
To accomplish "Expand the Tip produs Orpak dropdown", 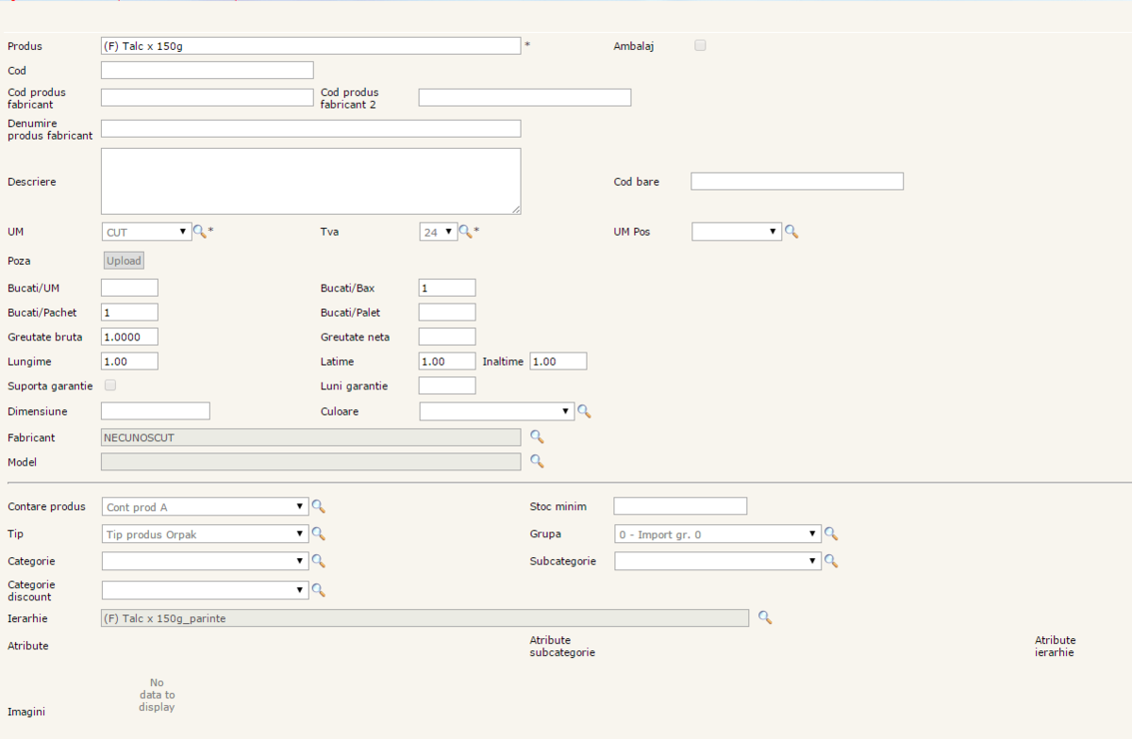I will pyautogui.click(x=205, y=534).
